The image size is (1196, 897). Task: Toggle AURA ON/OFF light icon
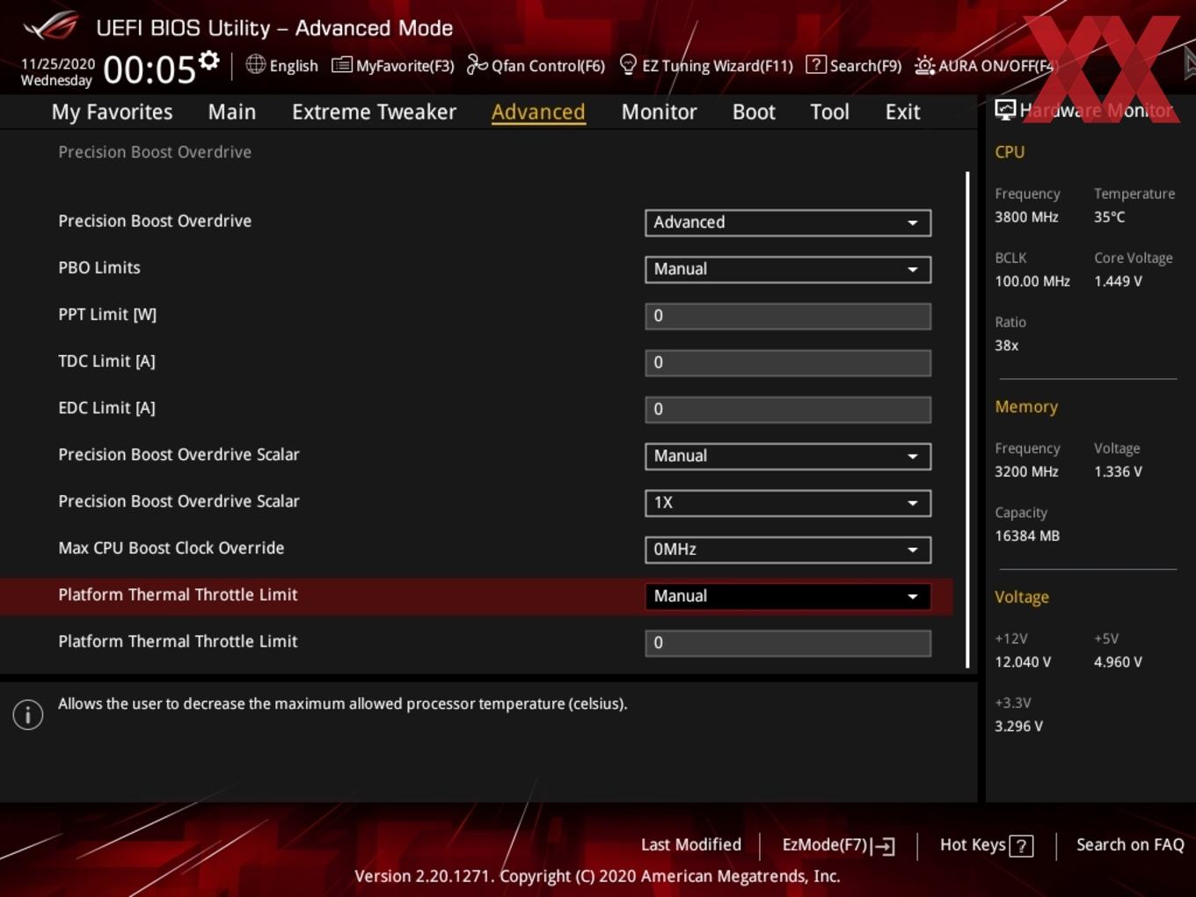pos(924,65)
